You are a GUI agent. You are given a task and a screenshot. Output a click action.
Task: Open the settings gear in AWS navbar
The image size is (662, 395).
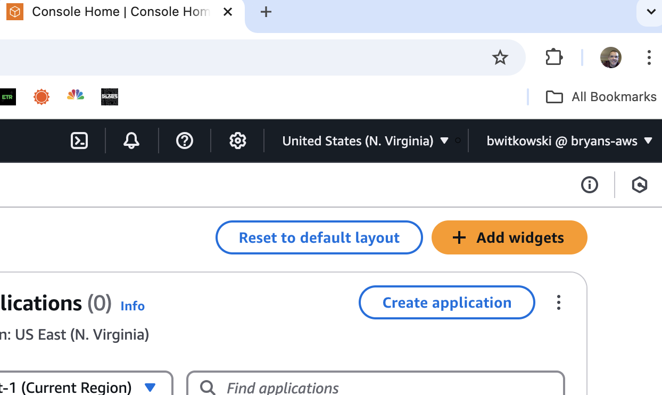237,141
